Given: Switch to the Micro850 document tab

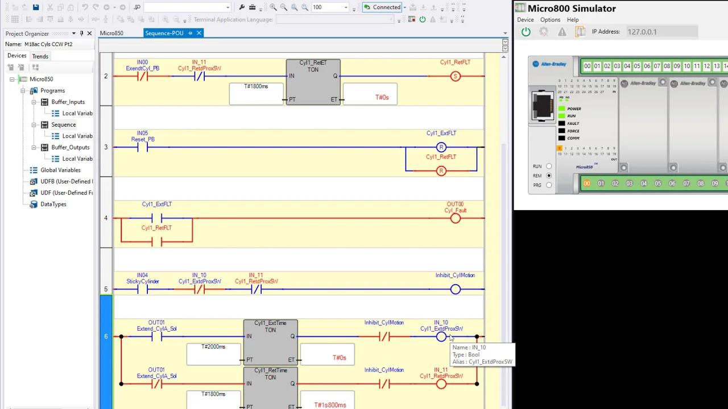Looking at the screenshot, I should click(111, 33).
